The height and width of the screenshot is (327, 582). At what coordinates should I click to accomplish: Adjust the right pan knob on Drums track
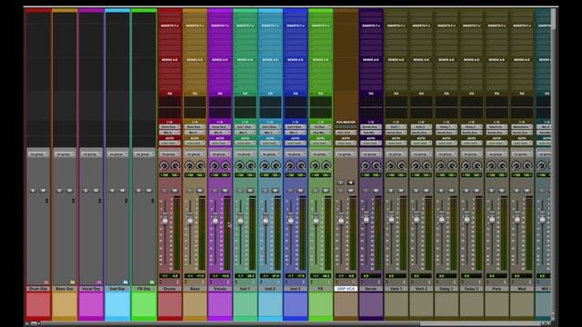(176, 165)
